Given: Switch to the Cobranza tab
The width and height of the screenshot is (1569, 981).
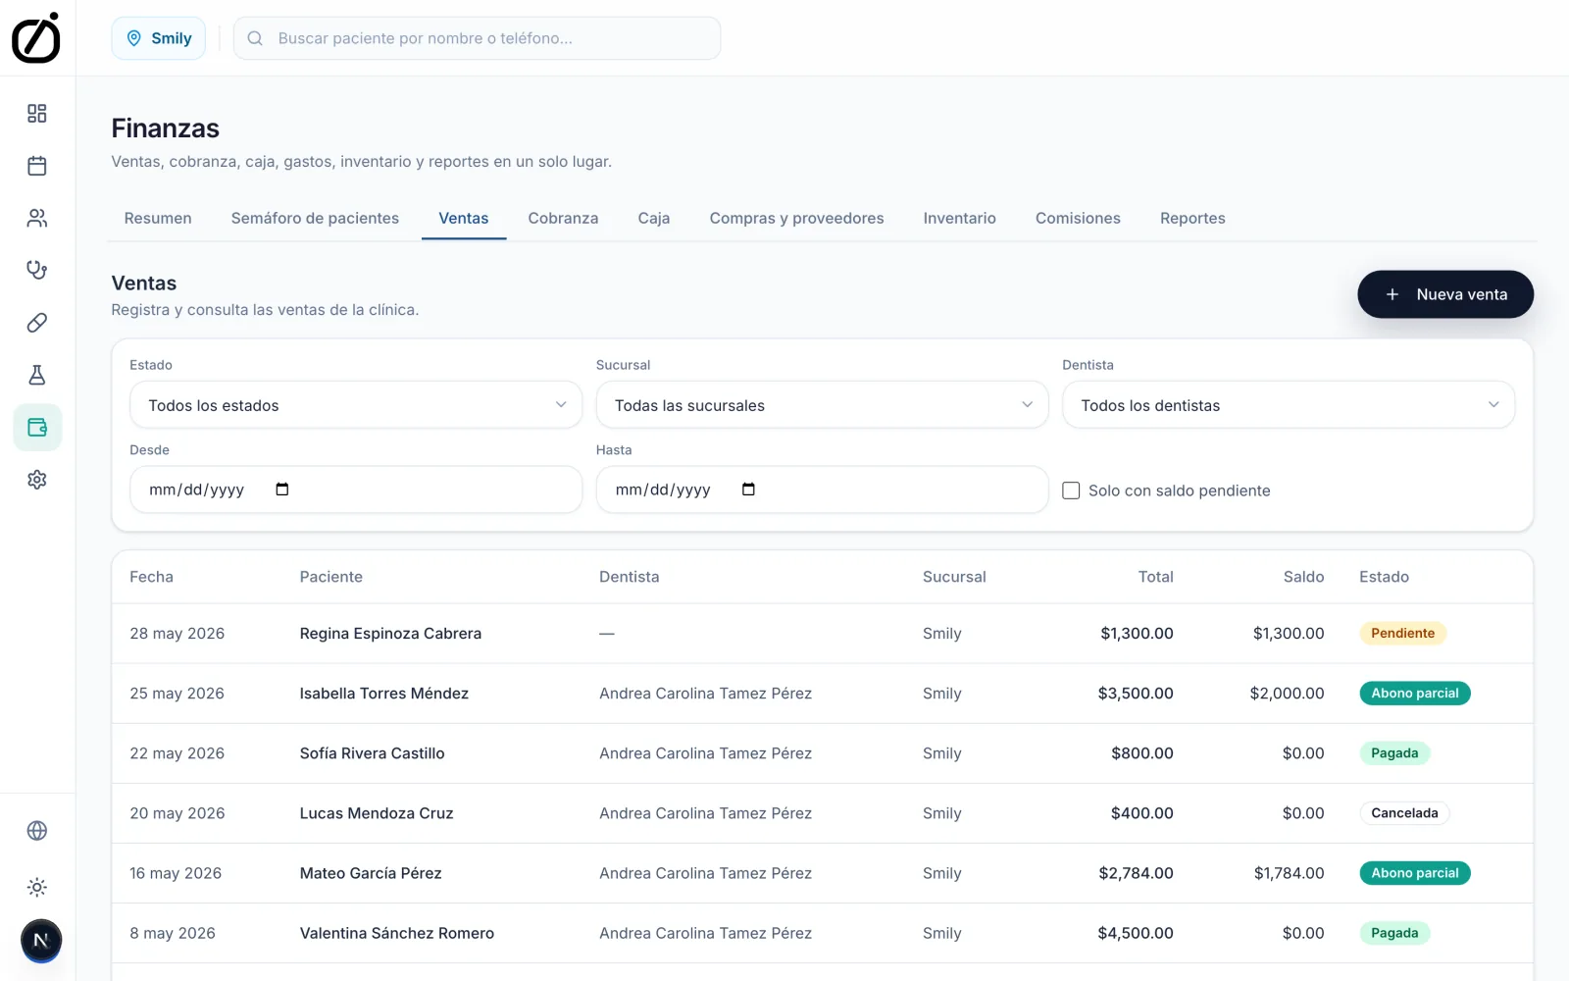Looking at the screenshot, I should click(563, 218).
